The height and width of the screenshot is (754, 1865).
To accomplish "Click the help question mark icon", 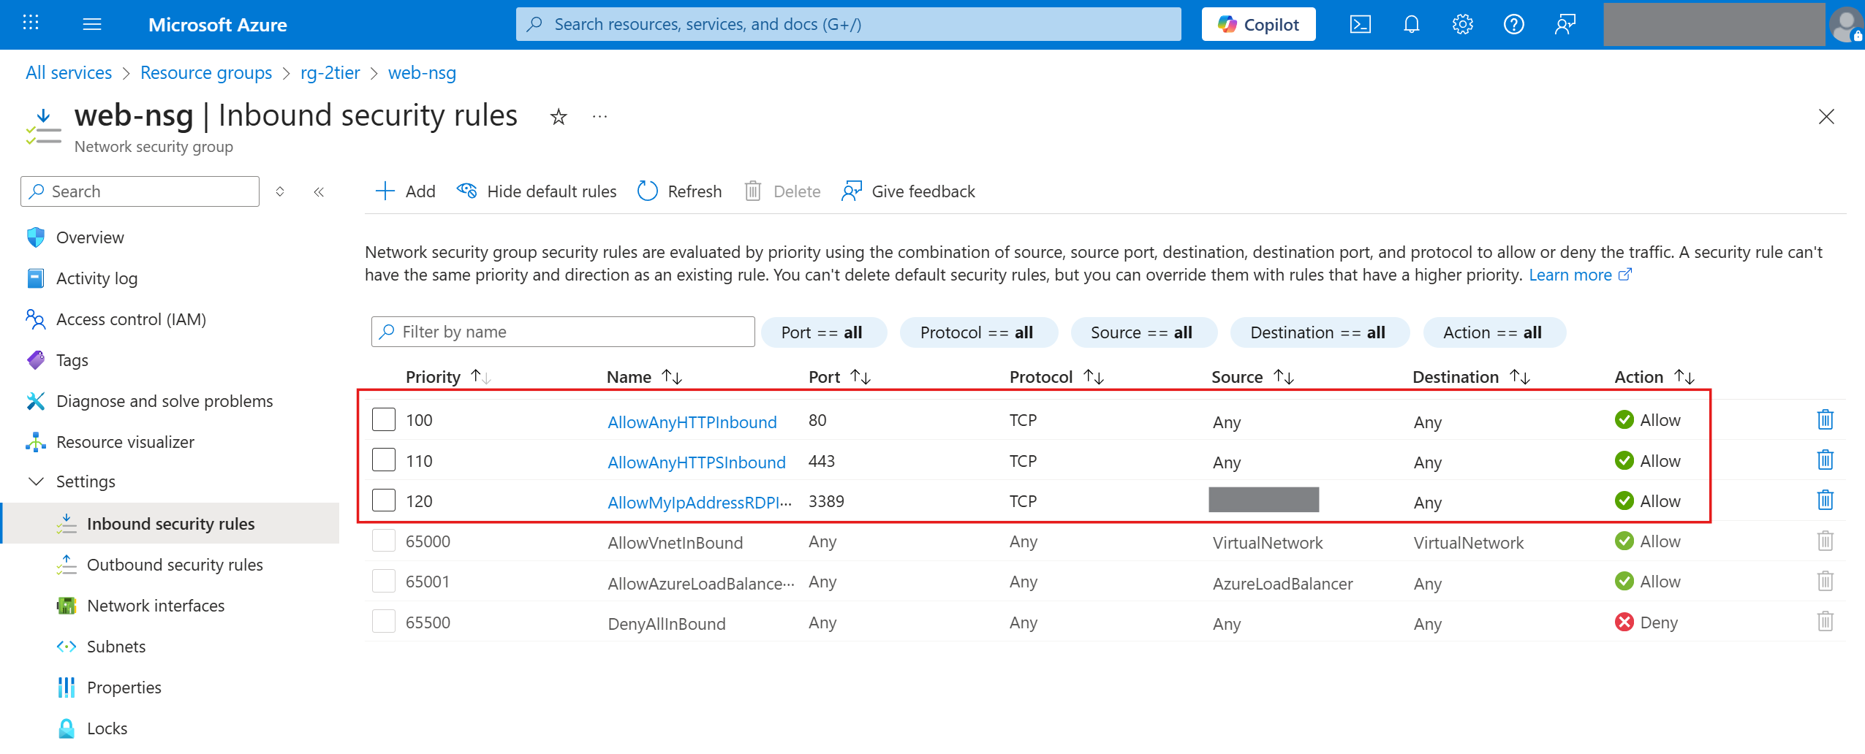I will pyautogui.click(x=1513, y=25).
